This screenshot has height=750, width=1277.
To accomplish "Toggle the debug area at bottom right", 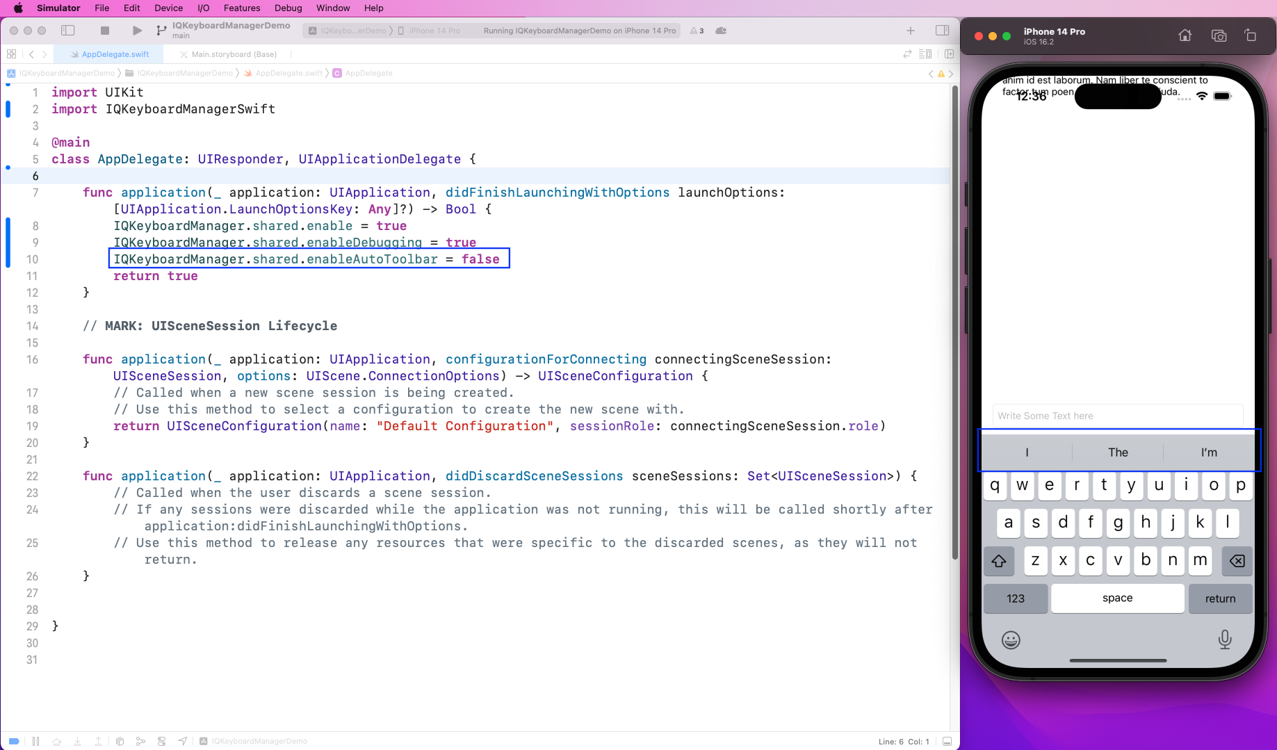I will (947, 742).
